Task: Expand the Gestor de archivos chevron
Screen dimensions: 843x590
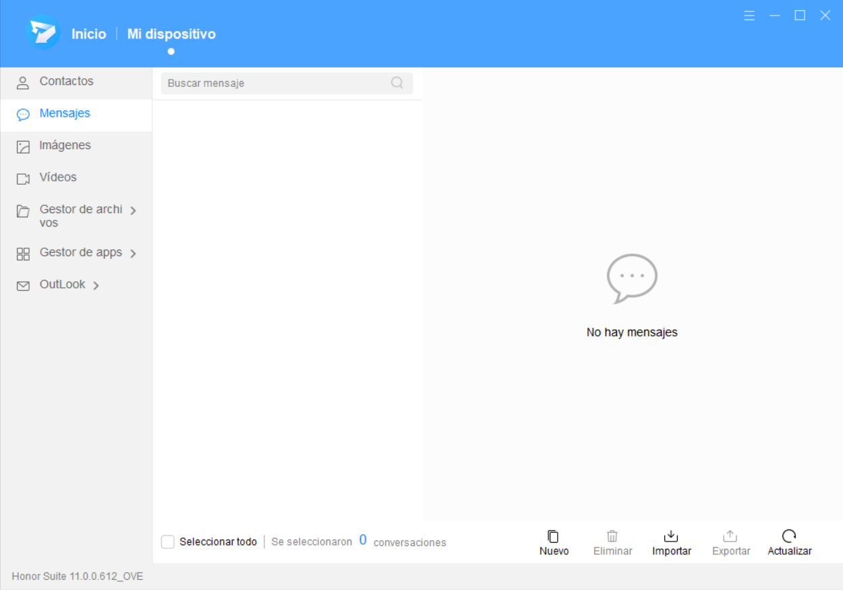Action: click(x=133, y=210)
